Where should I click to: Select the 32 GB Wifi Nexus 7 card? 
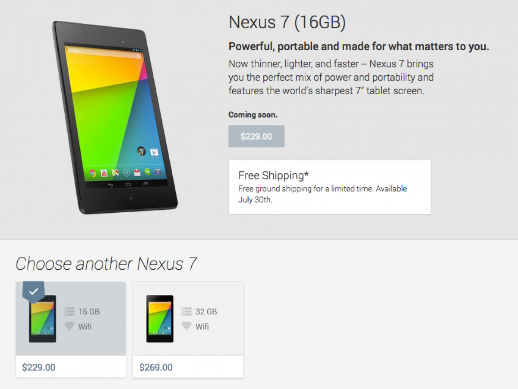tap(188, 329)
